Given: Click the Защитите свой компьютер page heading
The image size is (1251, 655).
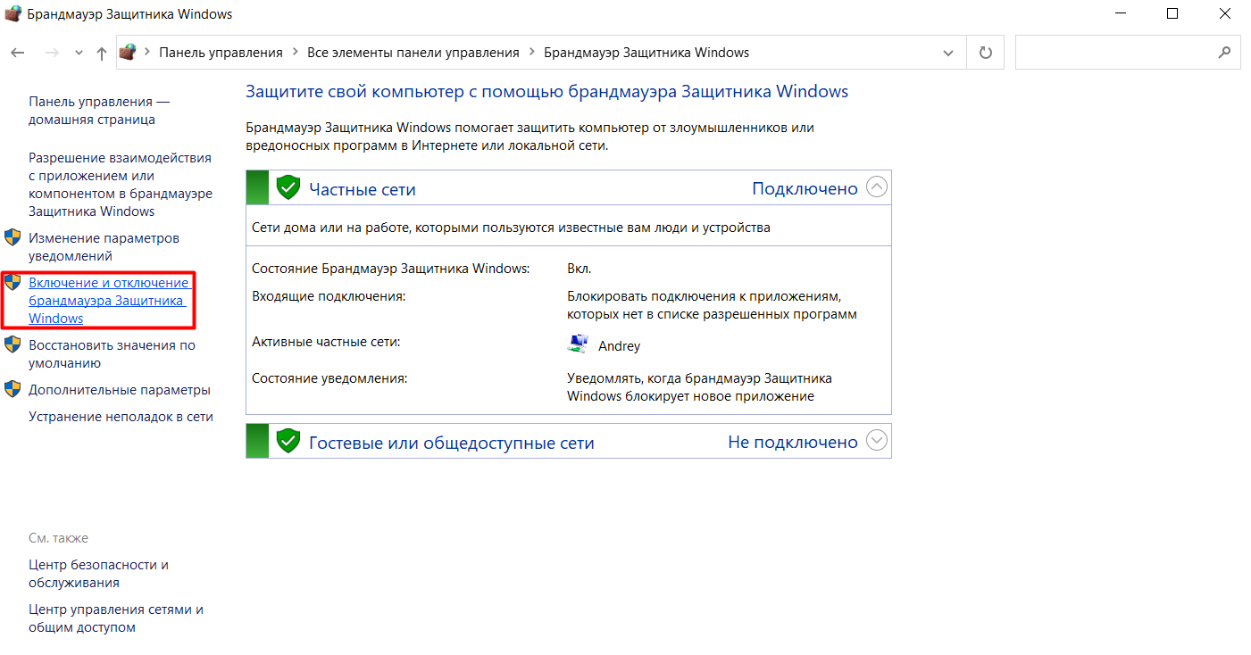Looking at the screenshot, I should 546,91.
